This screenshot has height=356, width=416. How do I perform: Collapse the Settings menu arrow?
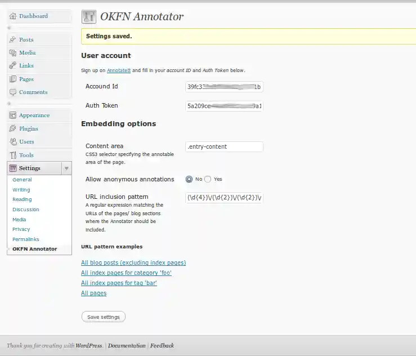(x=66, y=168)
